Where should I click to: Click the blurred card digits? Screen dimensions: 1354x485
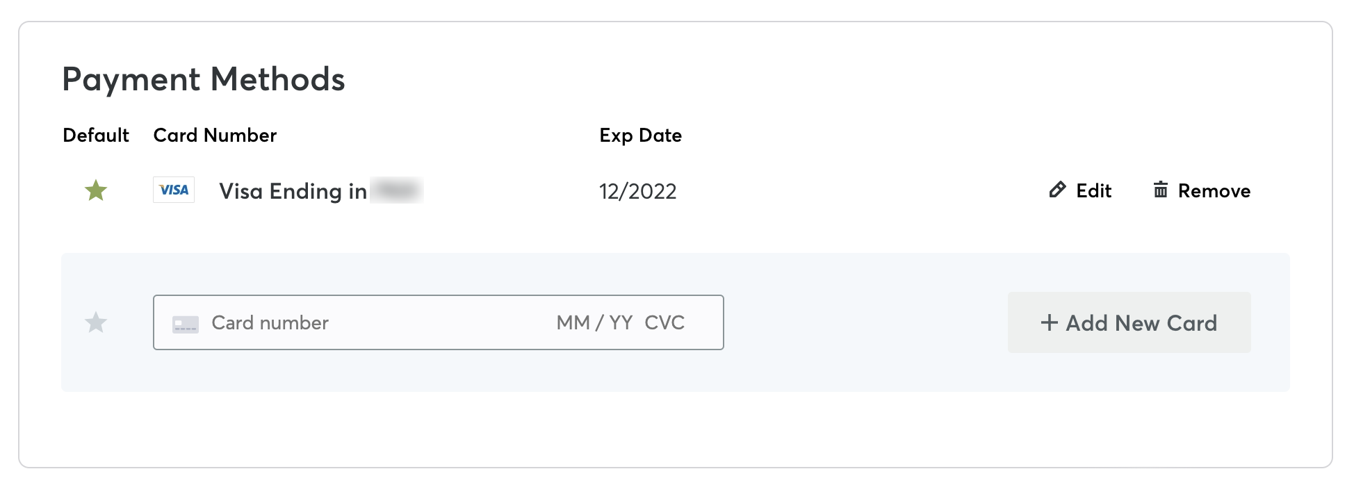(397, 190)
